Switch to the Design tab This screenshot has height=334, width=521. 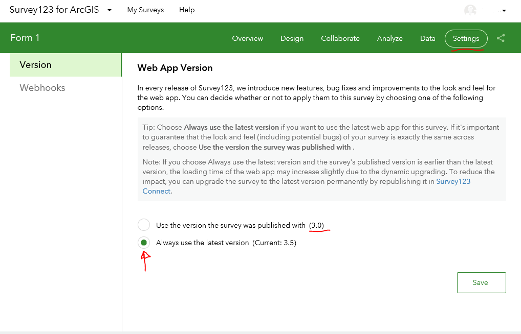tap(292, 38)
